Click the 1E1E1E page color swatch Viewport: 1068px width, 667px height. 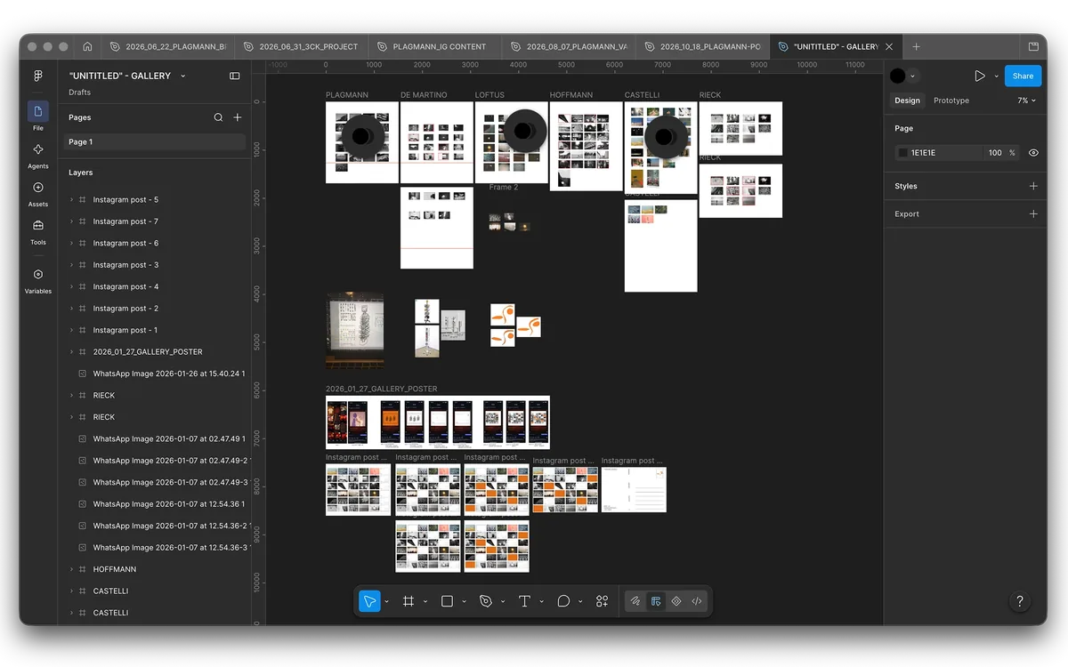[x=902, y=153]
